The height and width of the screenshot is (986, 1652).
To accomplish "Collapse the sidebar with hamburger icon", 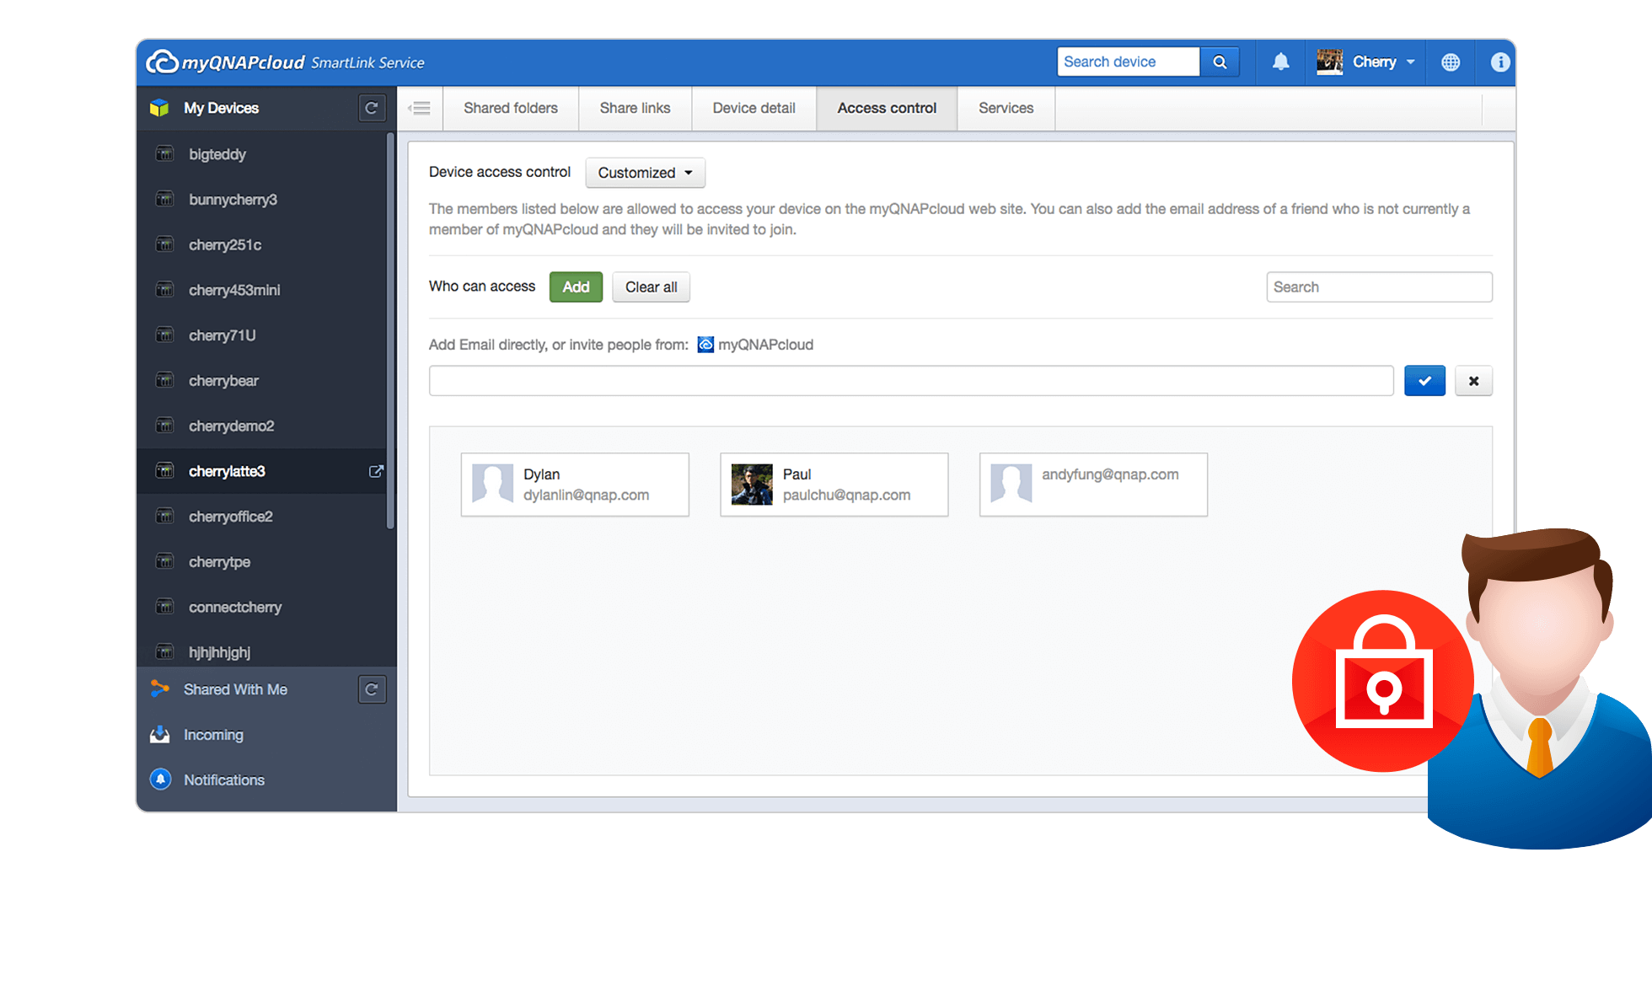I will point(419,108).
